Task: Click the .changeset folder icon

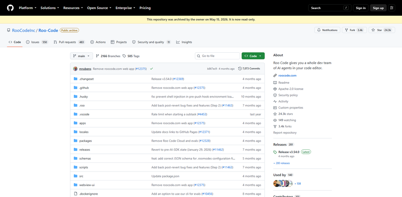Action: 75,79
